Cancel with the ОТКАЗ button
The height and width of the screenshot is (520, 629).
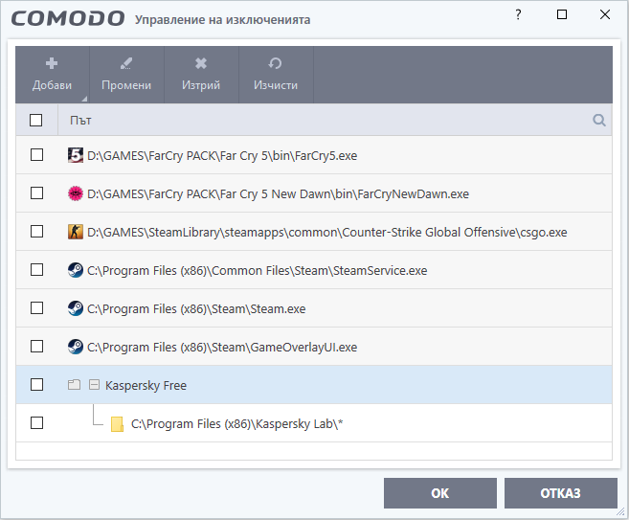(x=561, y=493)
